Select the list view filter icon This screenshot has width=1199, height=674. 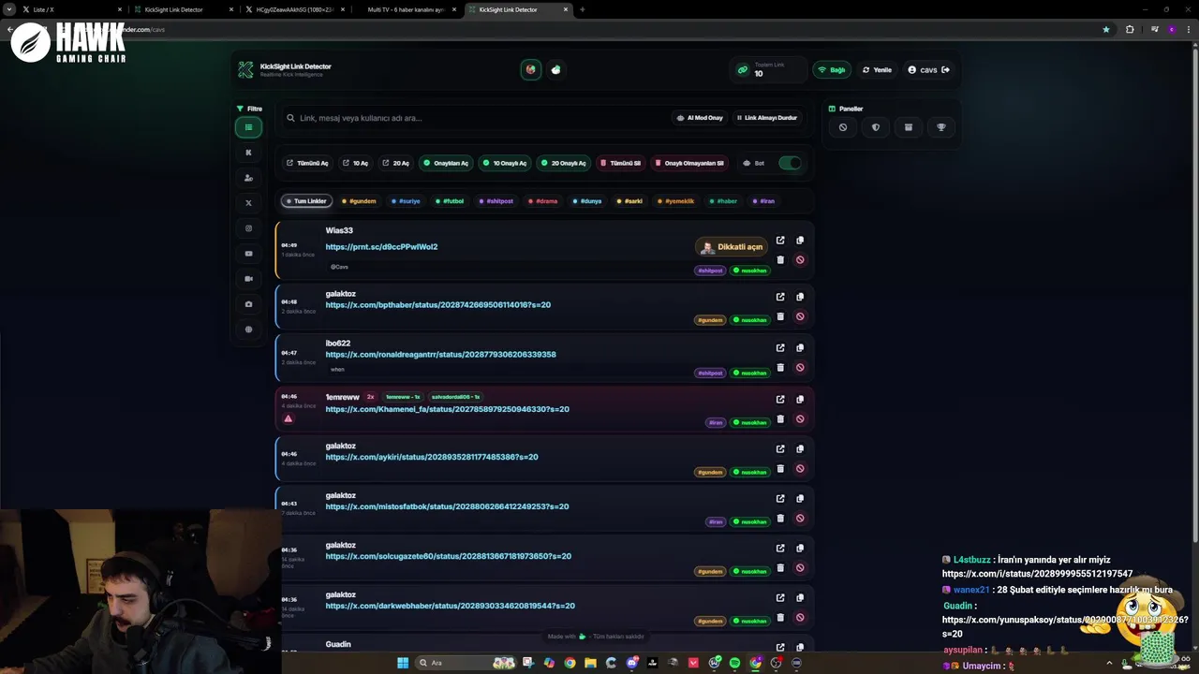(248, 127)
